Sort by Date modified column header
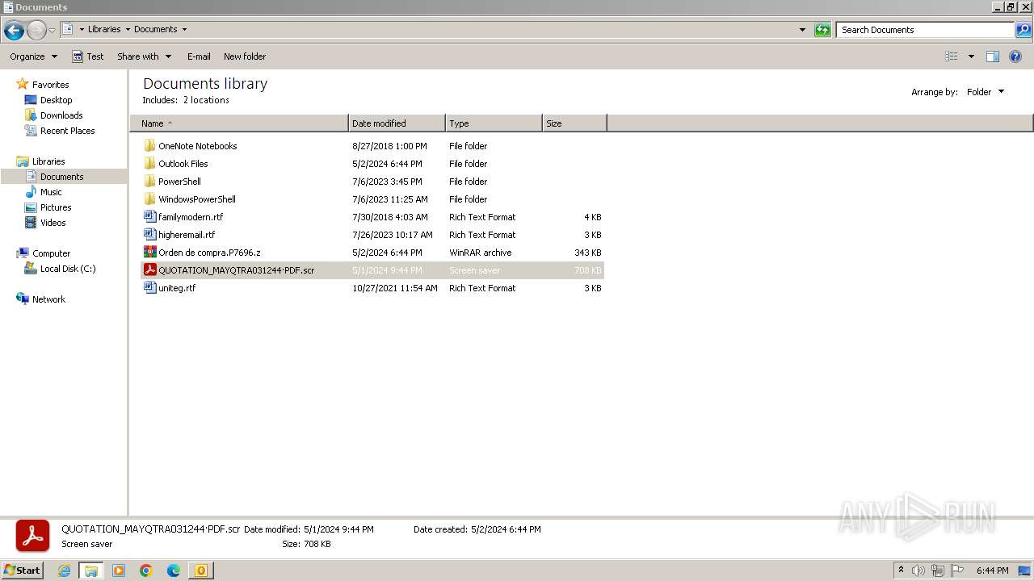Viewport: 1034px width, 581px height. point(397,123)
